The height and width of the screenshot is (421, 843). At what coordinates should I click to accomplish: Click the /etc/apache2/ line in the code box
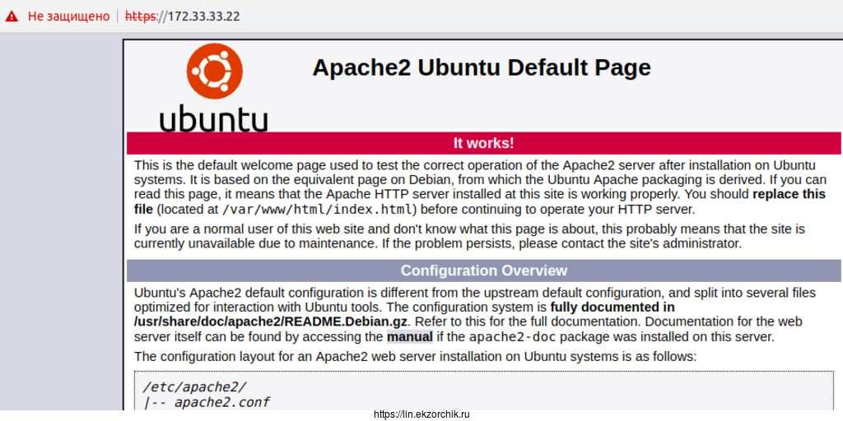(x=194, y=386)
